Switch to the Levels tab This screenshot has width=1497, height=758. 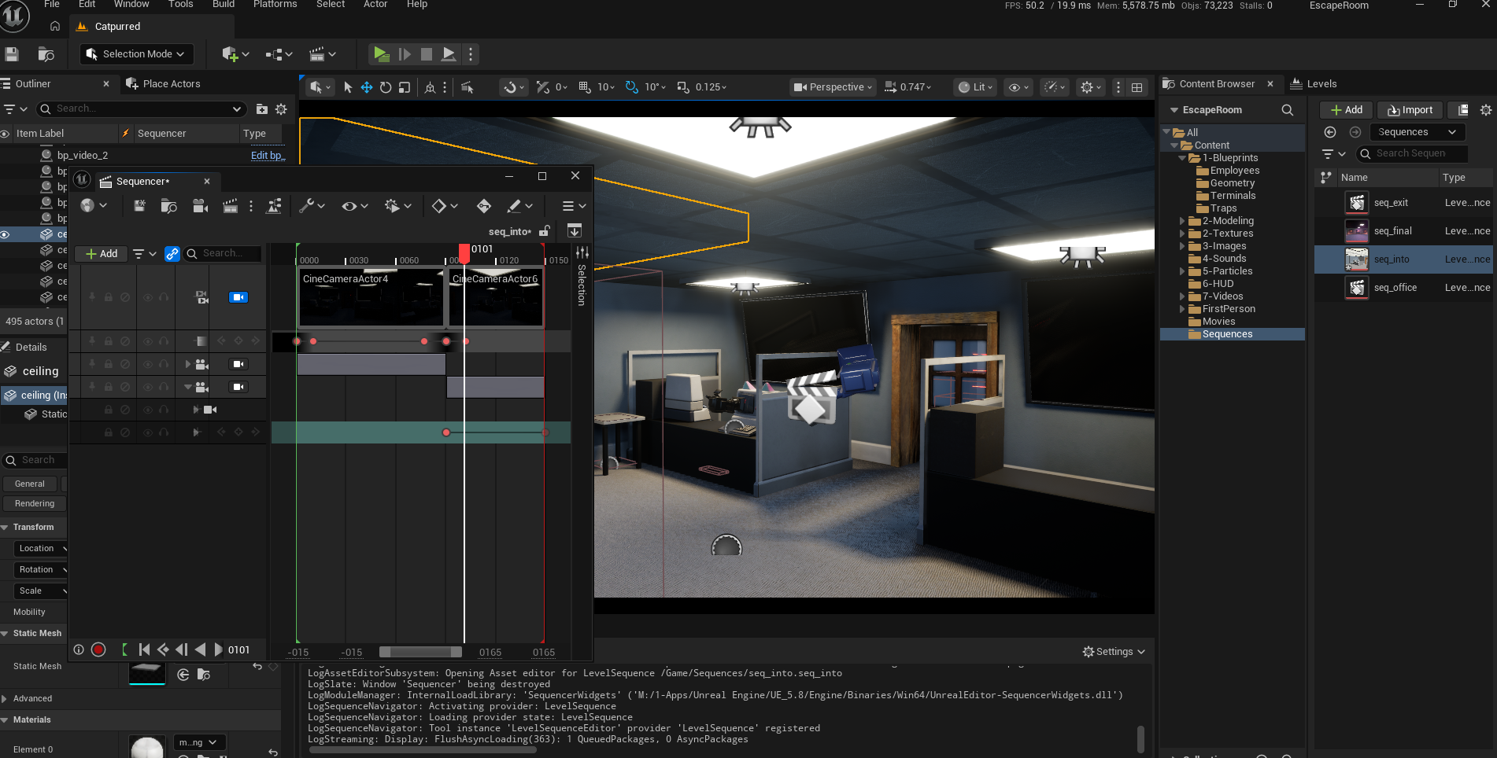point(1314,84)
